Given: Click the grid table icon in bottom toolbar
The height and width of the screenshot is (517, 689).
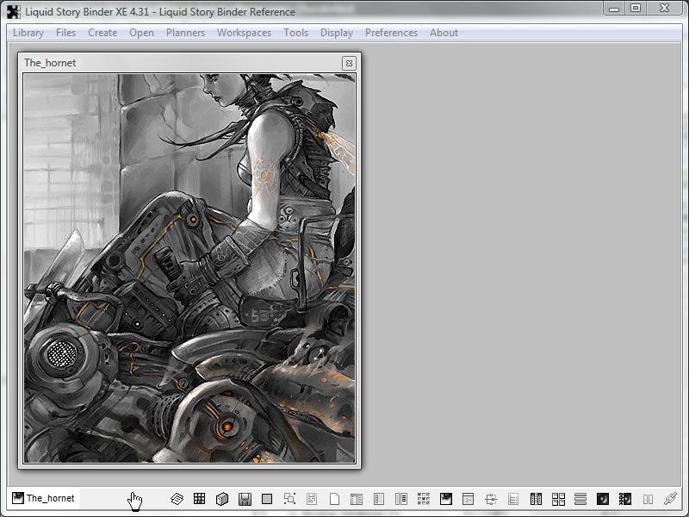Looking at the screenshot, I should (199, 498).
